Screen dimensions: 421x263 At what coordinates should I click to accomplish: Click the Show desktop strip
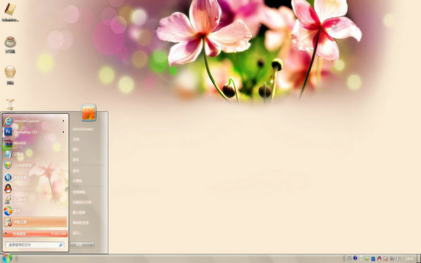[x=419, y=259]
